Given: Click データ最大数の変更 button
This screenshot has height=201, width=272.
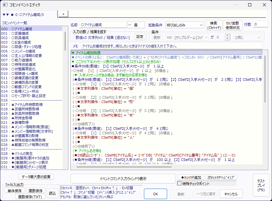Looking at the screenshot, I should [36, 177].
